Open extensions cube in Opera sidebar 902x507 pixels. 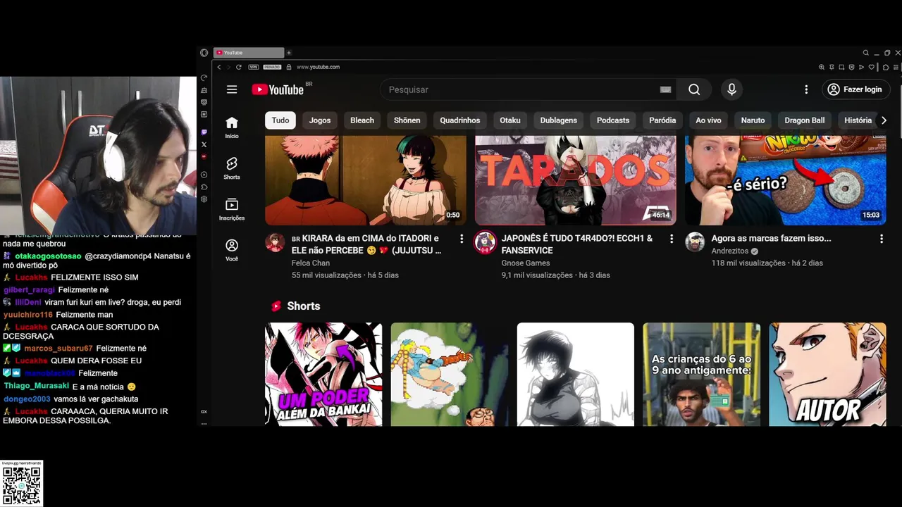click(x=204, y=187)
